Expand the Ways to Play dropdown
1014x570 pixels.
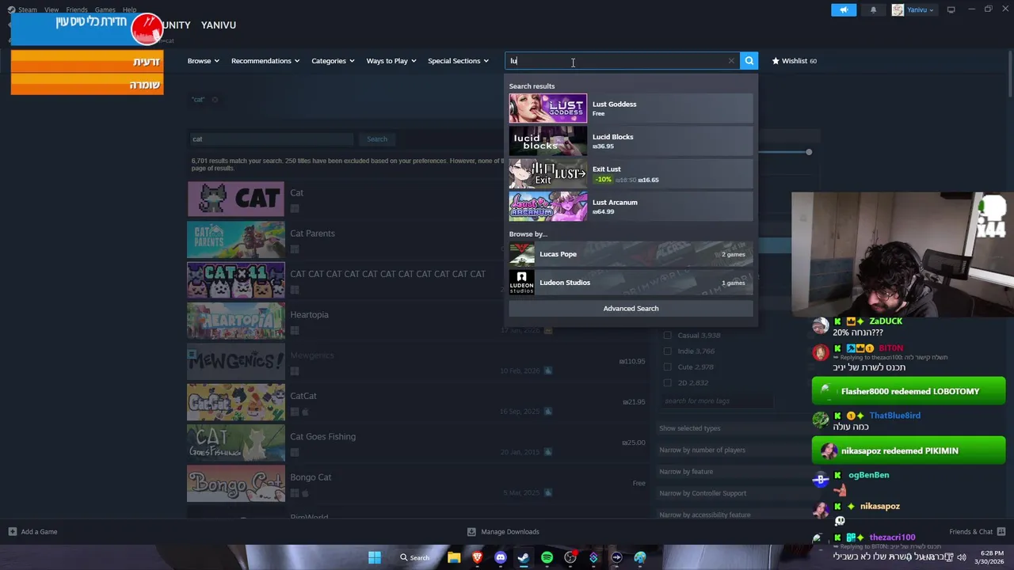pos(391,61)
